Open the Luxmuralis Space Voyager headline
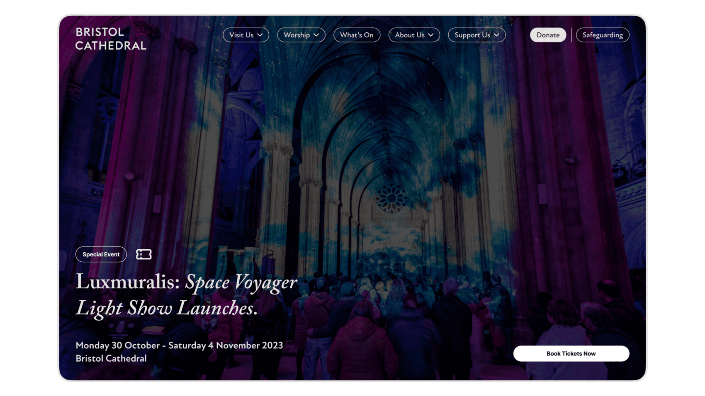The height and width of the screenshot is (396, 705). point(186,295)
